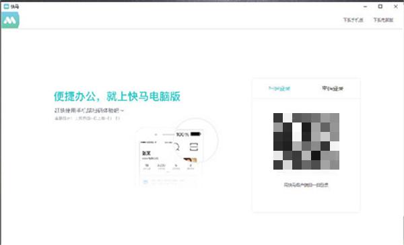The height and width of the screenshot is (245, 404).
Task: Switch to the password login tab
Action: pos(333,88)
